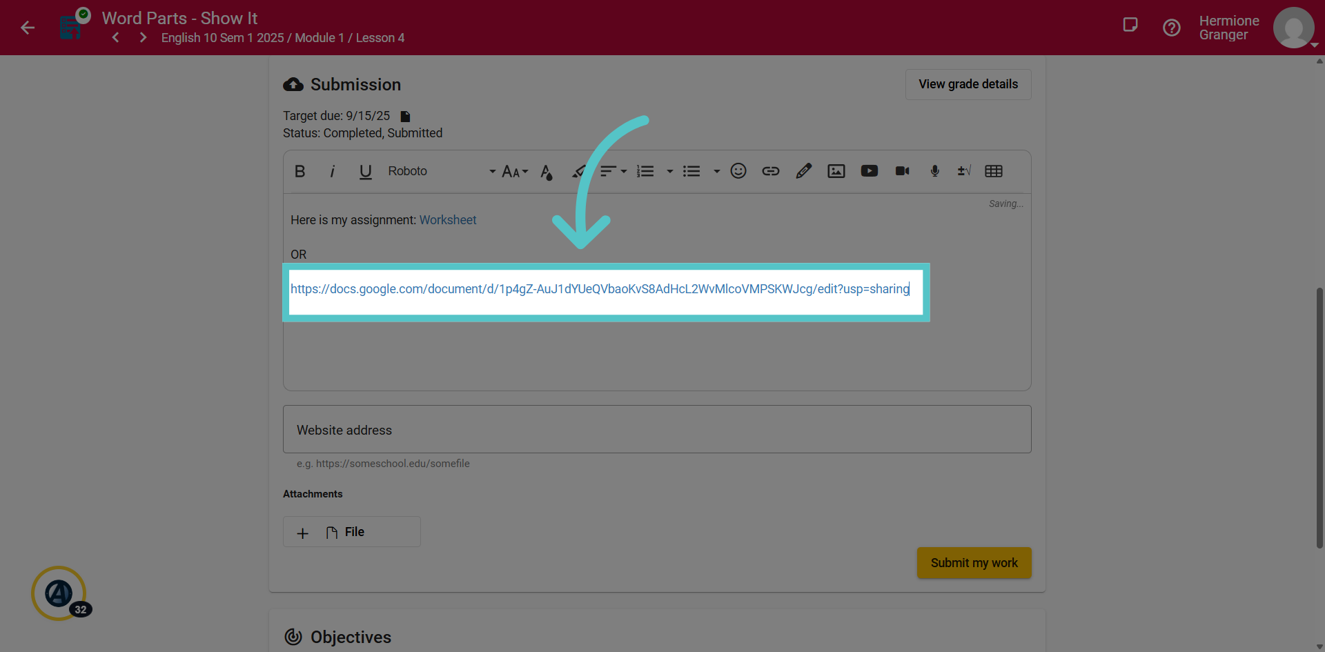Image resolution: width=1325 pixels, height=652 pixels.
Task: Open the highlight color tool
Action: (578, 171)
